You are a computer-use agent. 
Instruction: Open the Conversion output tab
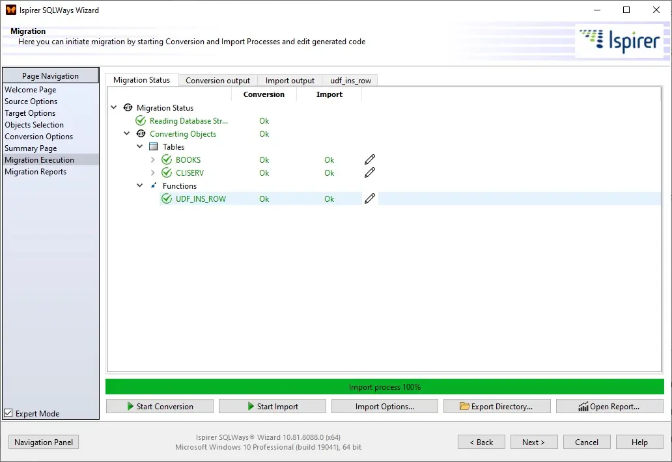(x=217, y=81)
